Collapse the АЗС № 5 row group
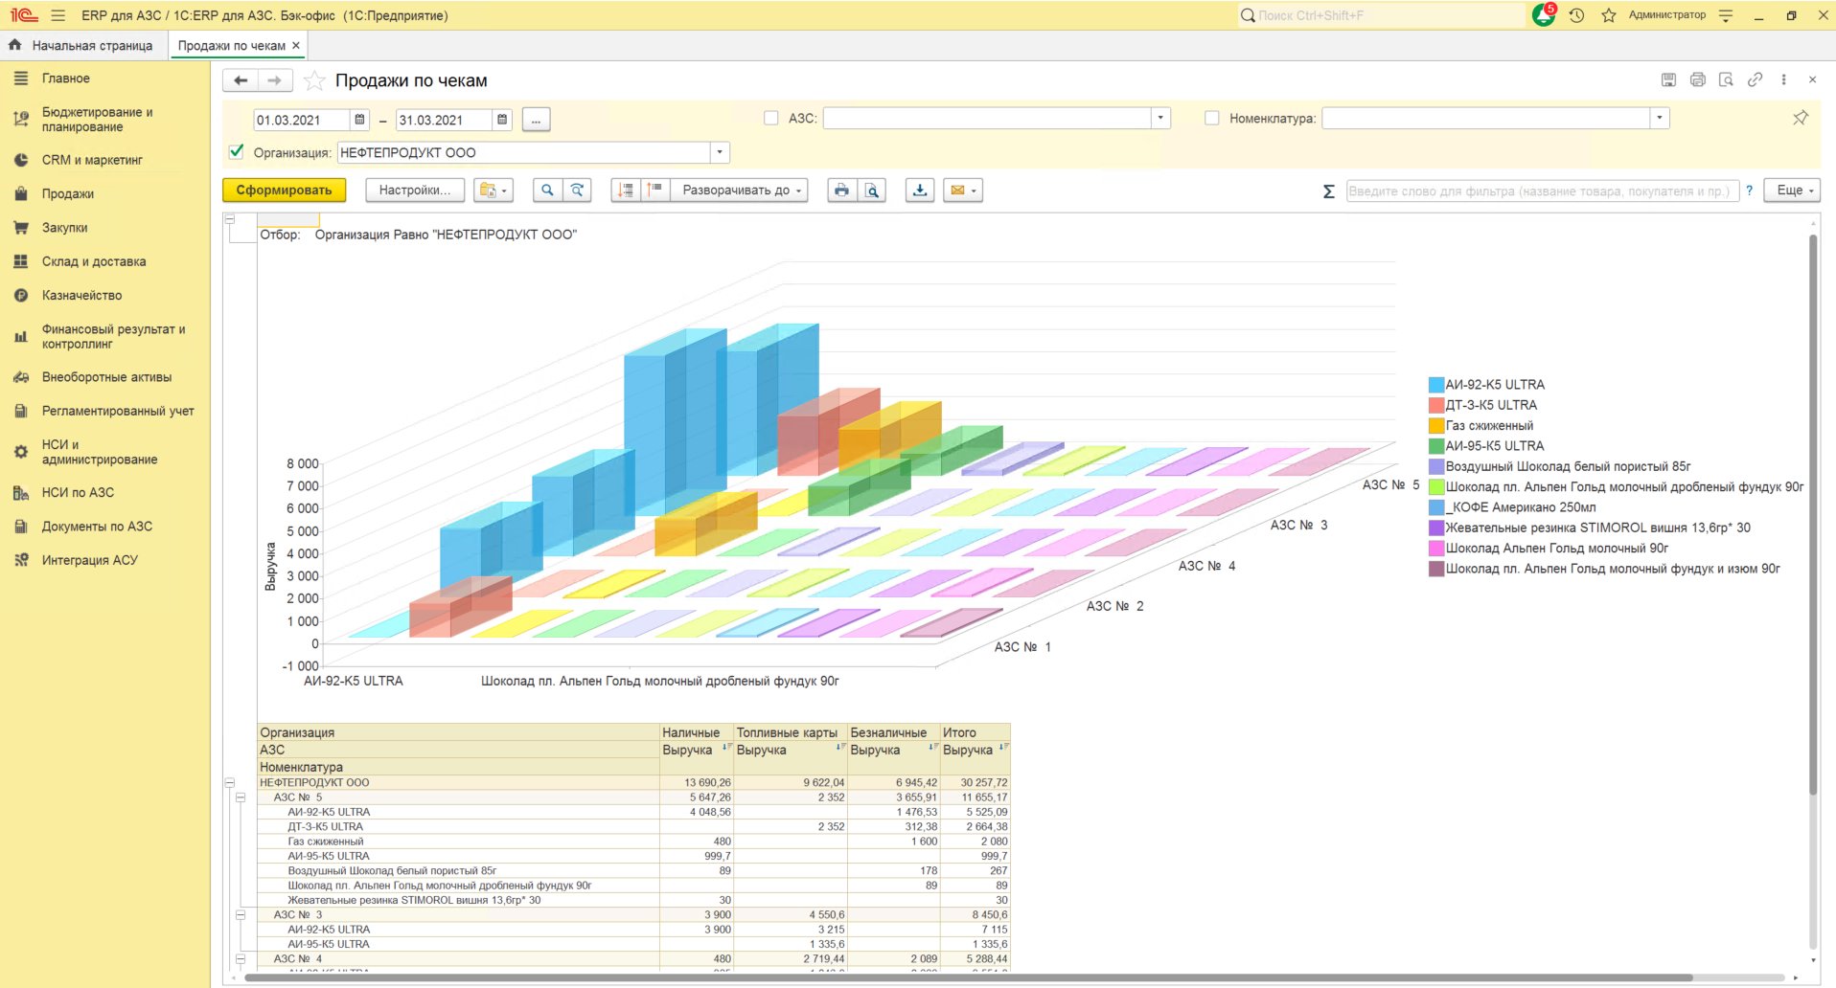This screenshot has width=1836, height=988. point(241,797)
